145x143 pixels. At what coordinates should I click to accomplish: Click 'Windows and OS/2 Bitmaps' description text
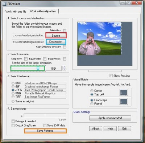click(41, 83)
